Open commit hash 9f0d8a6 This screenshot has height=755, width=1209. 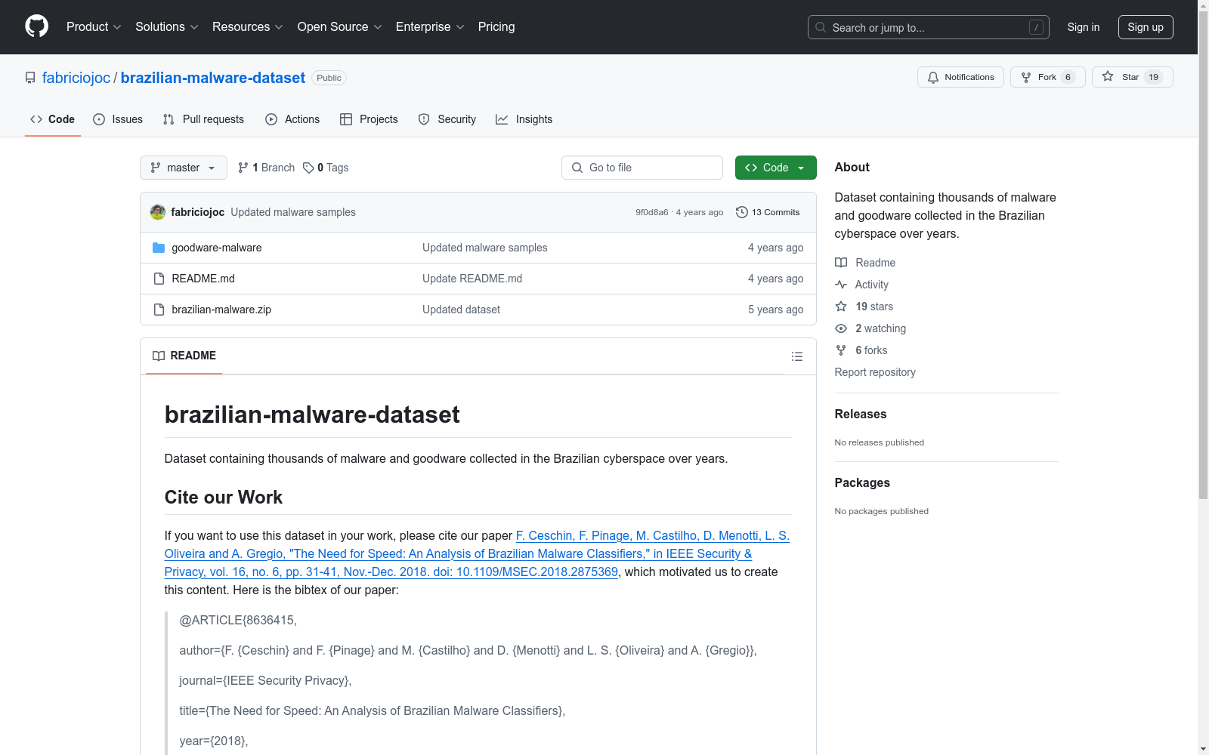click(651, 212)
